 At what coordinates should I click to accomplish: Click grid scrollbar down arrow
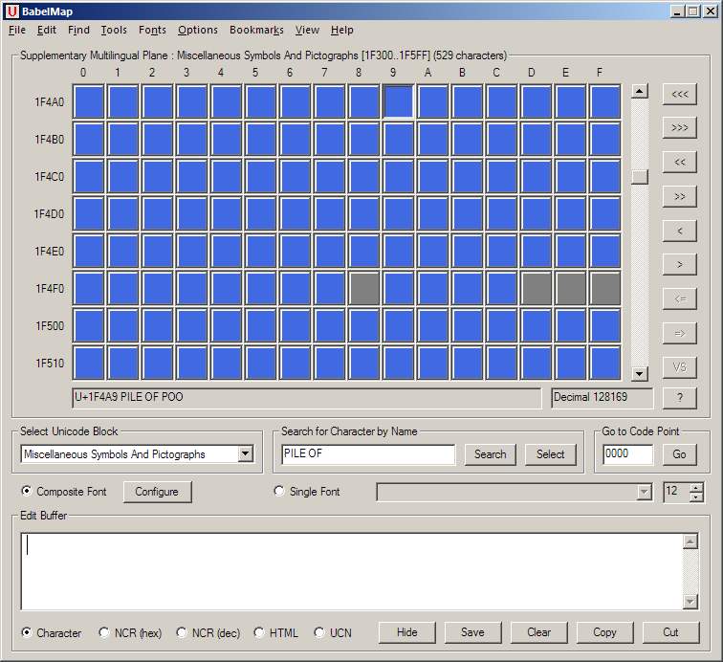point(640,374)
